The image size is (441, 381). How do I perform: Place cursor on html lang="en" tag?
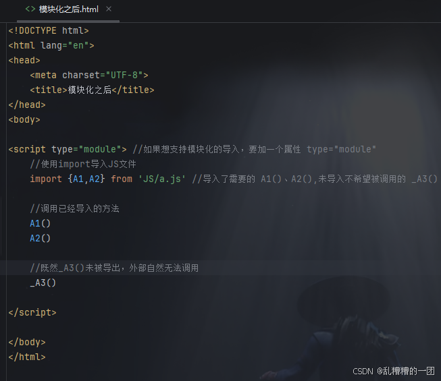tap(51, 45)
